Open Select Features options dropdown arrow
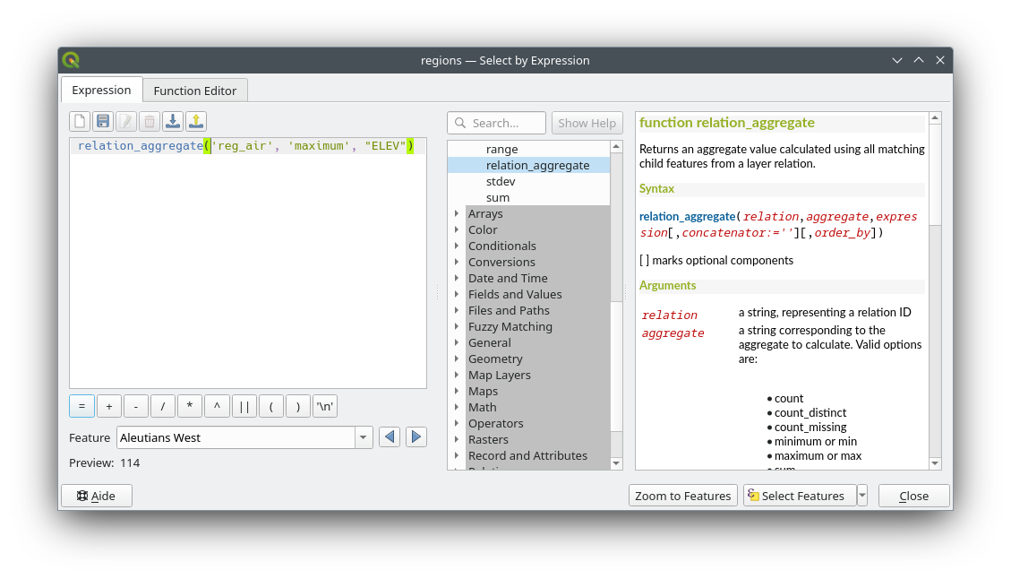 tap(861, 496)
